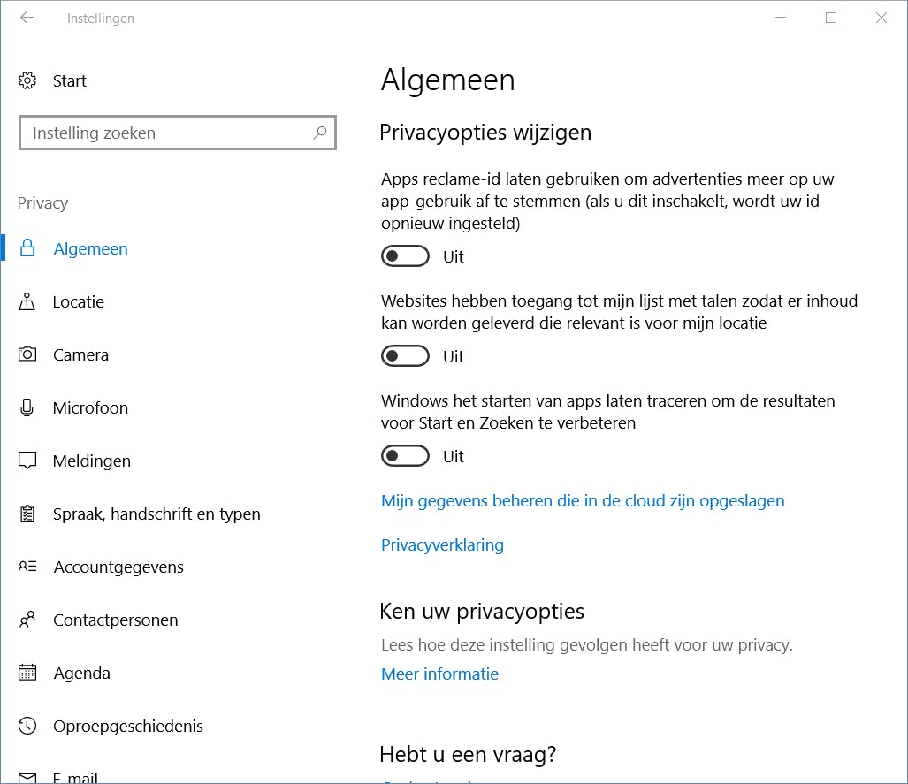Click the Start gear icon
Image resolution: width=908 pixels, height=784 pixels.
click(27, 81)
